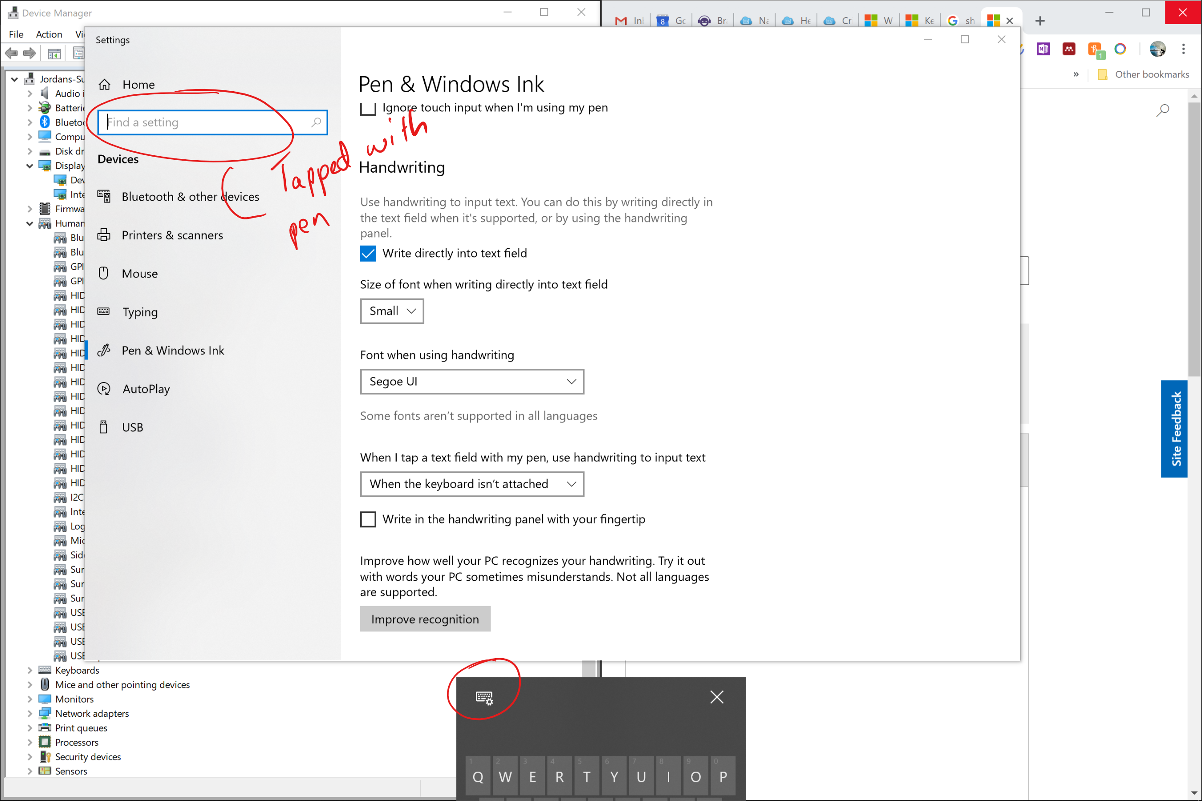The width and height of the screenshot is (1202, 801).
Task: Open Mouse settings page
Action: point(139,273)
